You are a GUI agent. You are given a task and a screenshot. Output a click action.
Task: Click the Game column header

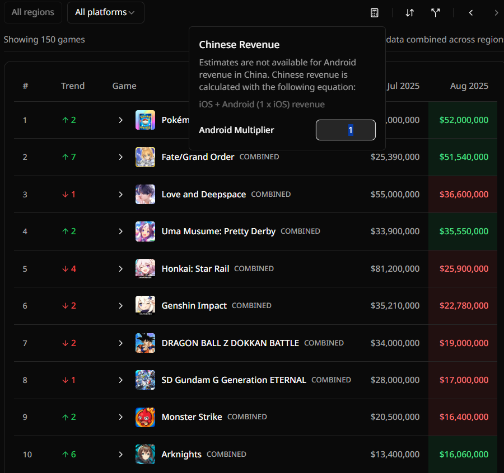coord(124,86)
